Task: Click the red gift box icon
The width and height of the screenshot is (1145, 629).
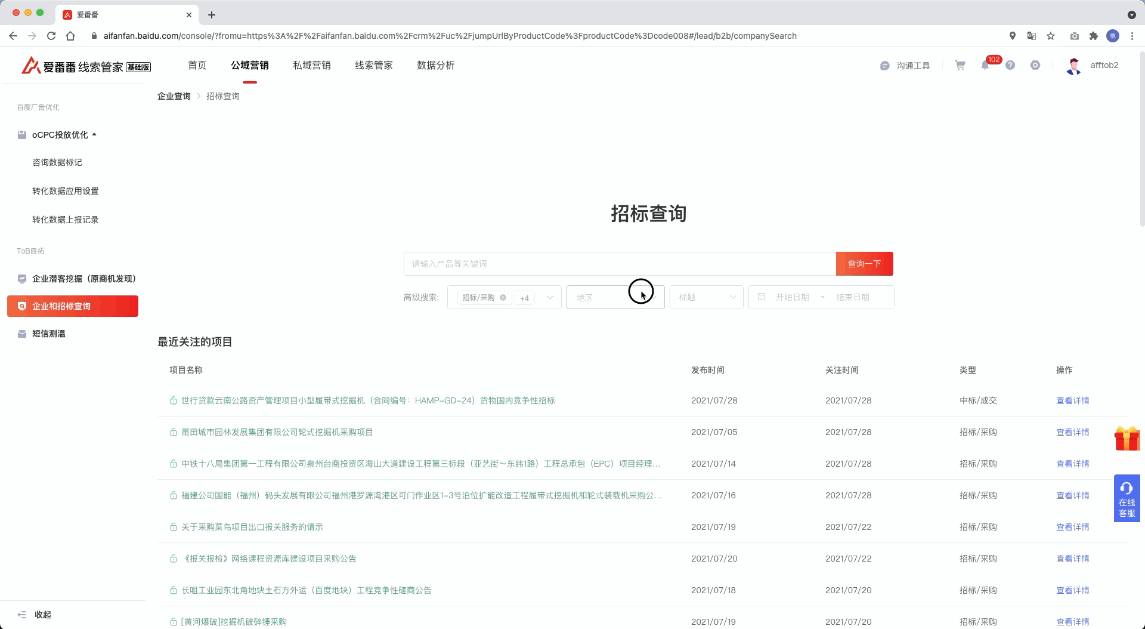Action: pos(1127,438)
